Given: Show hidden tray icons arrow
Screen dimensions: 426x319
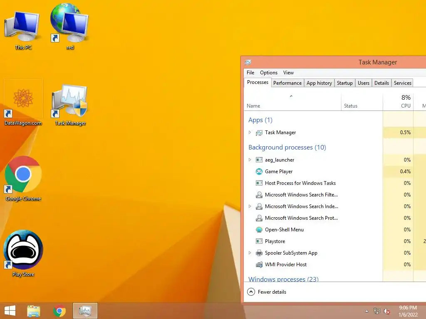Looking at the screenshot, I should coord(367,311).
